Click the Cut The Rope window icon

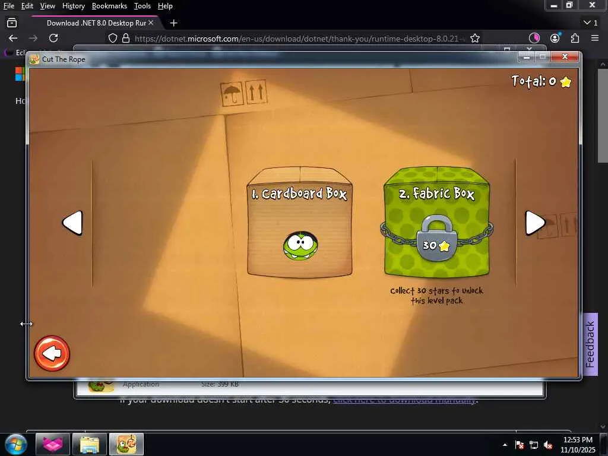[x=35, y=59]
